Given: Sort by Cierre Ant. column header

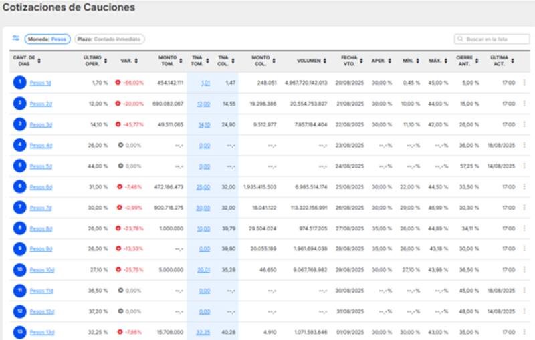Looking at the screenshot, I should click(x=467, y=61).
